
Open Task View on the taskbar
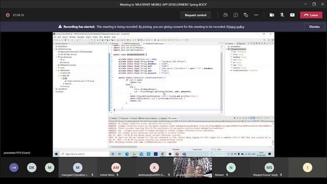point(120,154)
